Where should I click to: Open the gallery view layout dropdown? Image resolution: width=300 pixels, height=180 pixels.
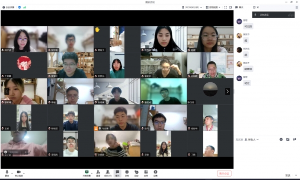[213, 7]
